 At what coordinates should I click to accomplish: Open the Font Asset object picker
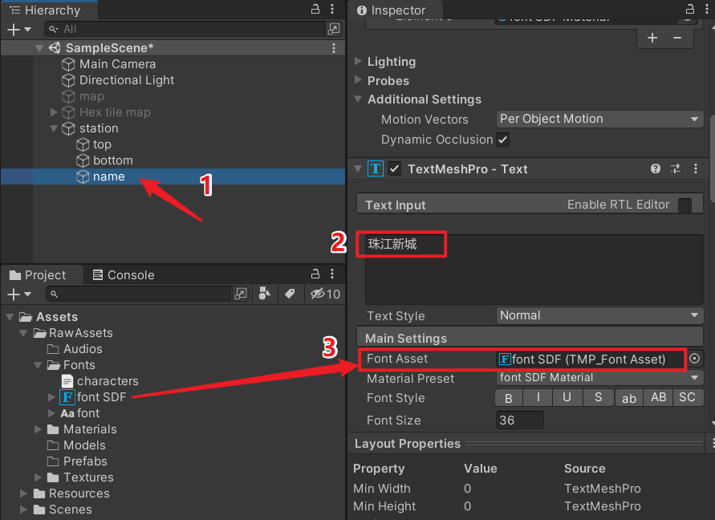coord(694,359)
